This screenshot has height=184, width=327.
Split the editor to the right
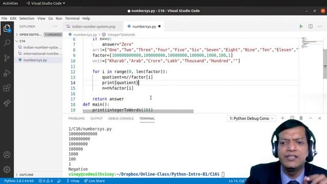click(311, 26)
